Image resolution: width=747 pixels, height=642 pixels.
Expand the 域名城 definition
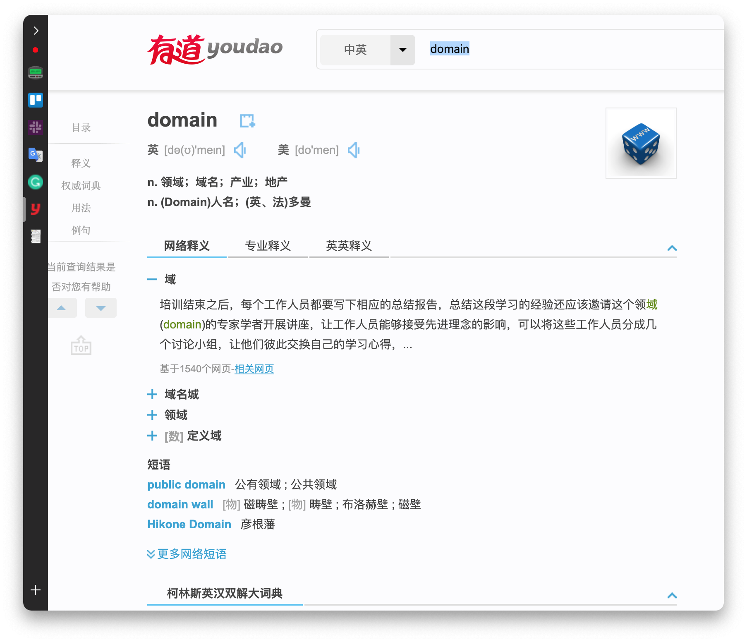pos(152,394)
